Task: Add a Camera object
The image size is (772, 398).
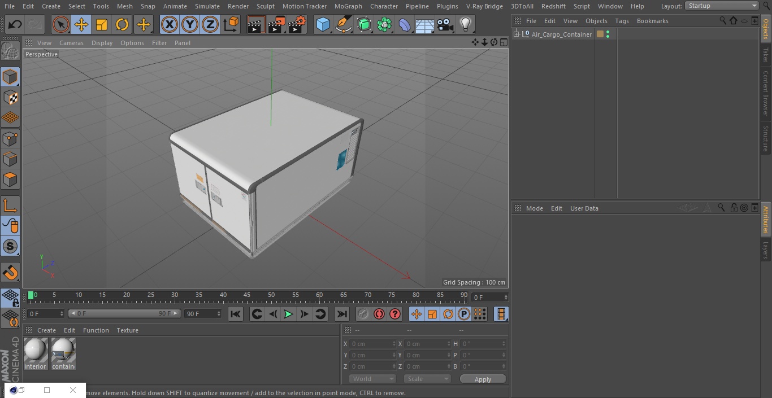Action: pyautogui.click(x=445, y=24)
